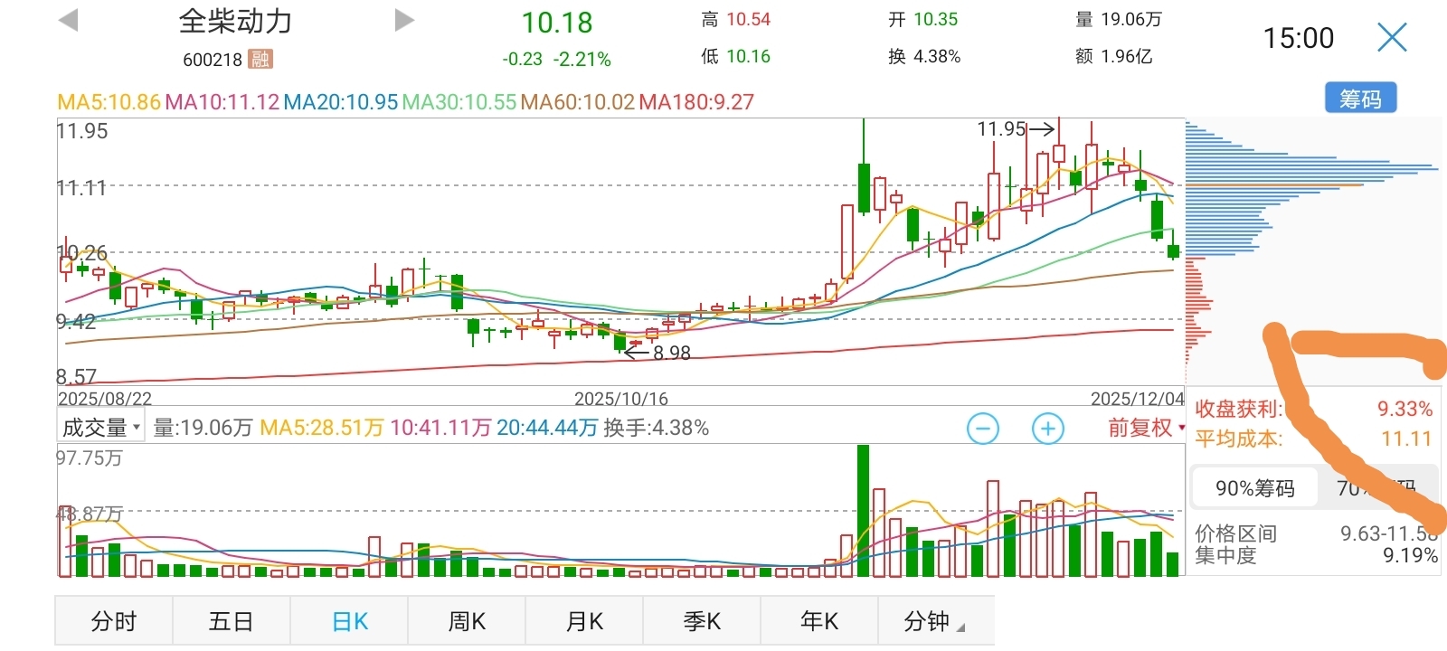
Task: Click the MA5:10.86 indicator label
Action: pyautogui.click(x=109, y=101)
